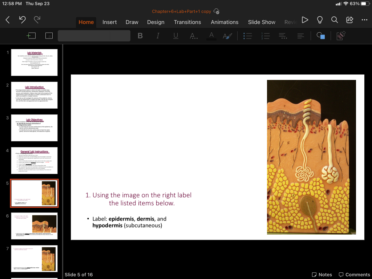
Task: Open search with the magnifier icon
Action: click(x=335, y=20)
